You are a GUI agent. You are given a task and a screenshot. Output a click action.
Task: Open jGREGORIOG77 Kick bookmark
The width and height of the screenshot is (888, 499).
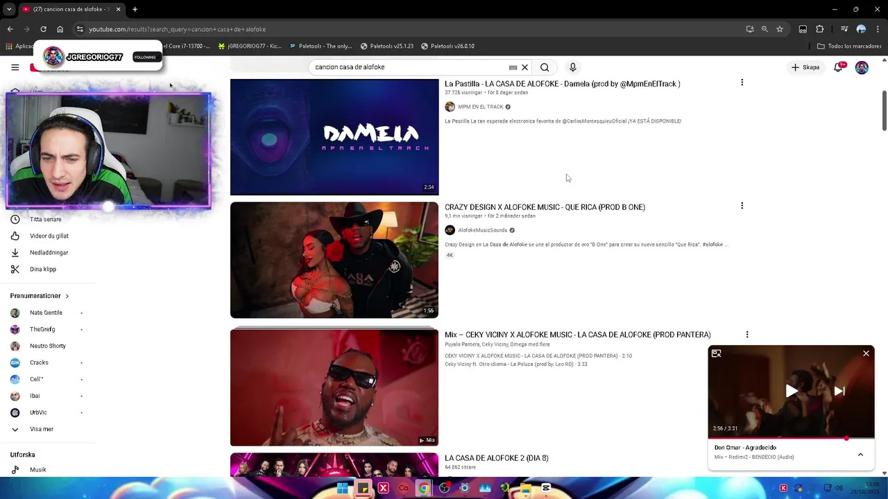(x=250, y=46)
